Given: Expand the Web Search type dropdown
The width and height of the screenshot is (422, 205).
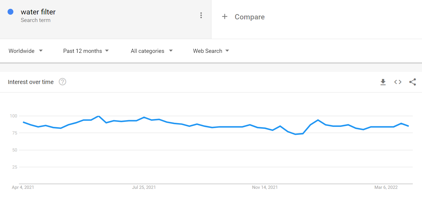Looking at the screenshot, I should coord(211,51).
